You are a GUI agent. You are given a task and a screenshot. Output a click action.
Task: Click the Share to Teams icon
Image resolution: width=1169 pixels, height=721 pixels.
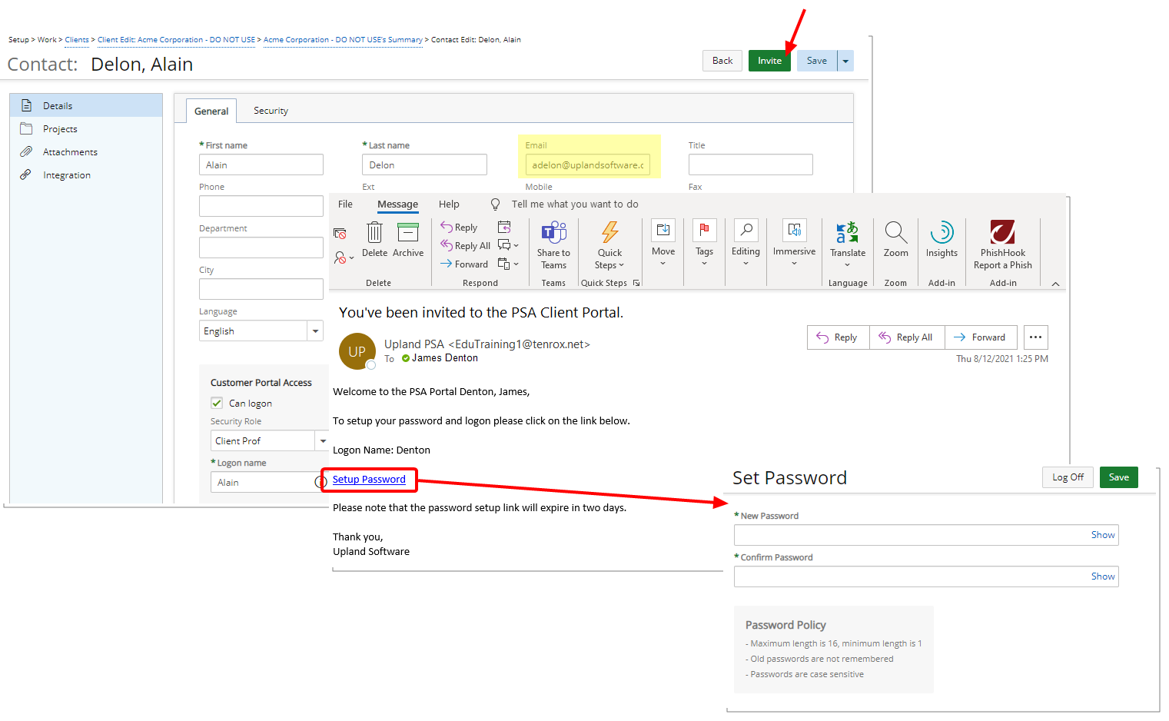tap(553, 232)
